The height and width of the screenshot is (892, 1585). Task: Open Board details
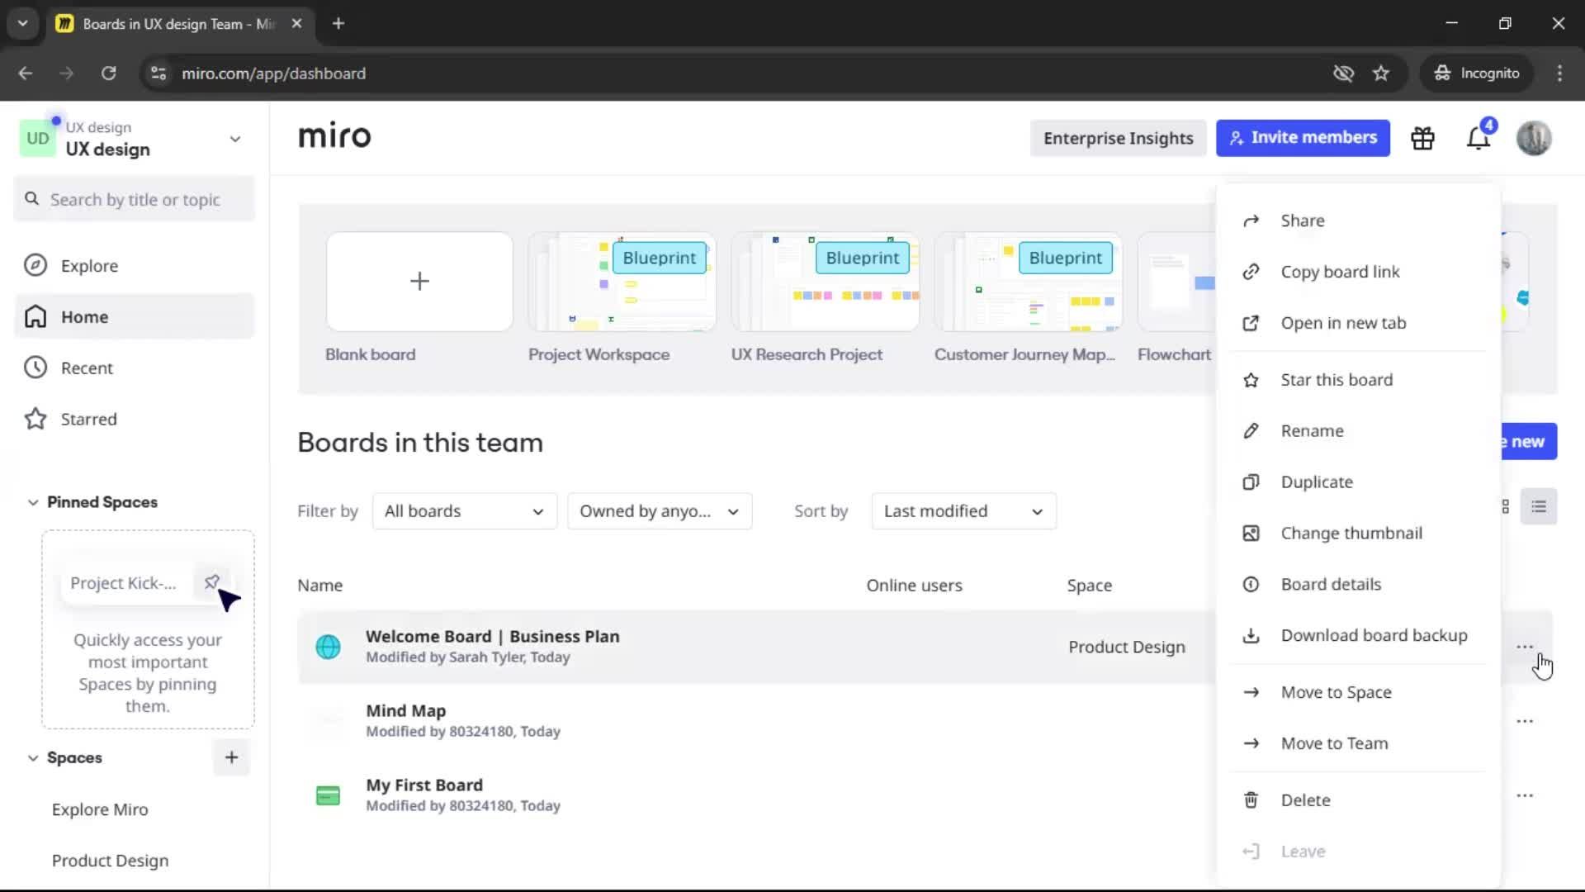tap(1358, 584)
